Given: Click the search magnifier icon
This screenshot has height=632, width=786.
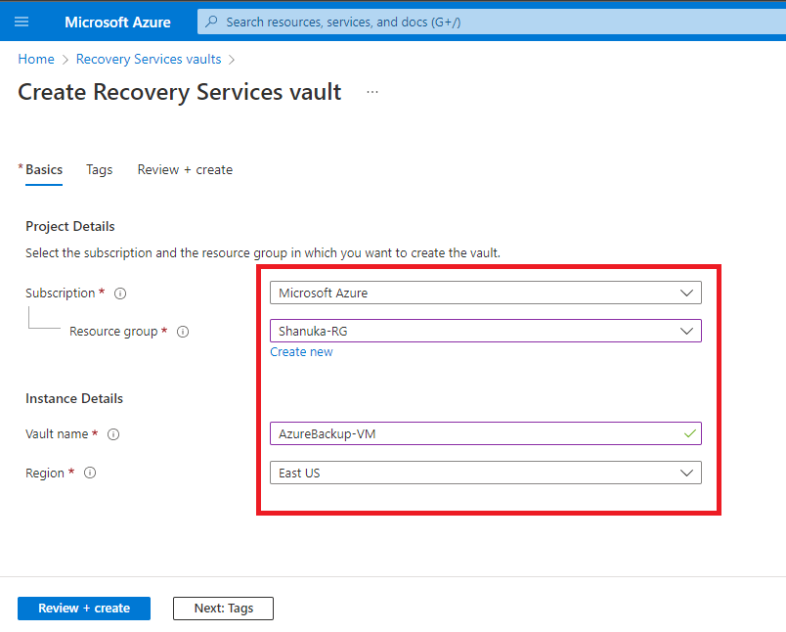Looking at the screenshot, I should point(211,22).
